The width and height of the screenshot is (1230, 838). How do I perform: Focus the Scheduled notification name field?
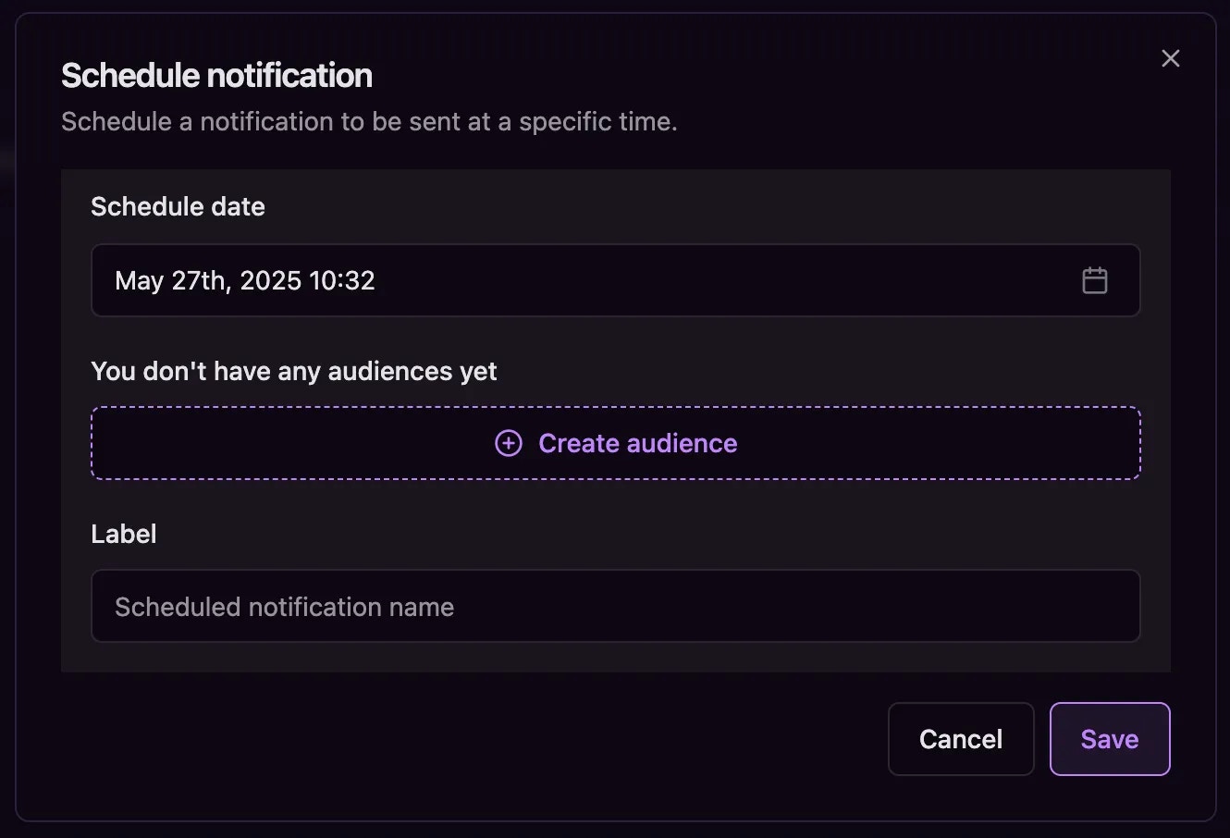(x=616, y=606)
